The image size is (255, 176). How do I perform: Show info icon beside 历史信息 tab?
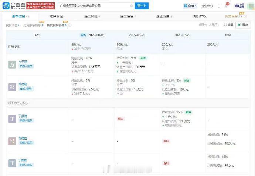[245, 16]
